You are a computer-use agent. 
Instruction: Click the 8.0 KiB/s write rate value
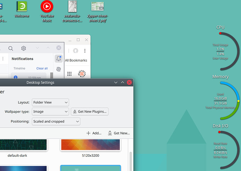[220, 153]
